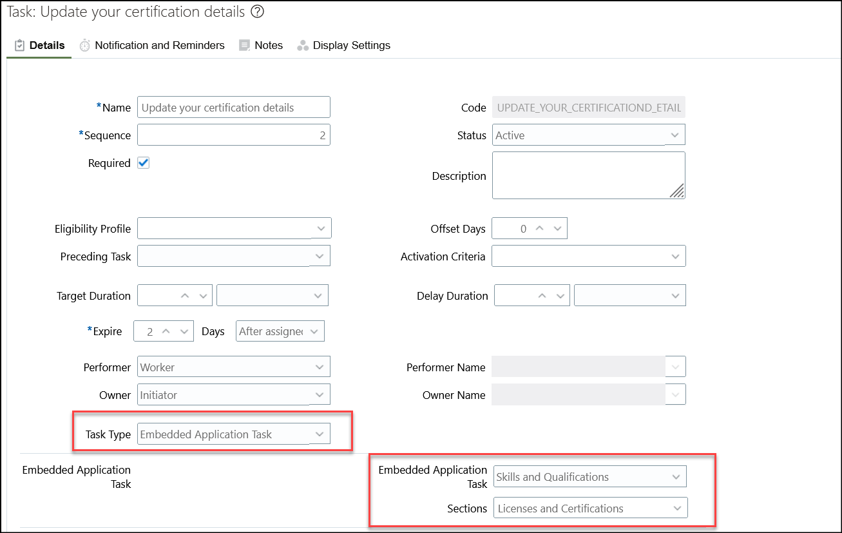Open the Eligibility Profile dropdown
This screenshot has height=533, width=842.
pyautogui.click(x=234, y=228)
